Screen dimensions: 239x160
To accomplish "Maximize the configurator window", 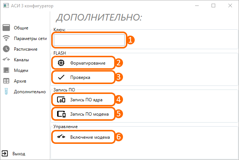I will click(x=213, y=6).
